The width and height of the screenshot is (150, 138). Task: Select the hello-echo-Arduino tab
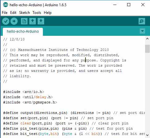click(23, 31)
